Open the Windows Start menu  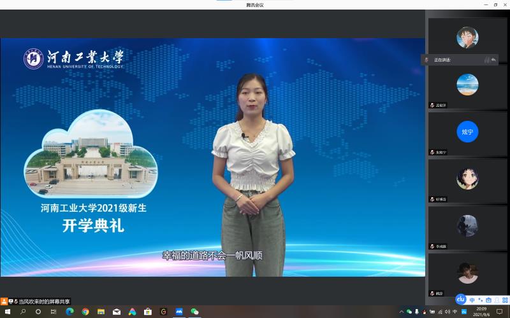click(x=7, y=312)
